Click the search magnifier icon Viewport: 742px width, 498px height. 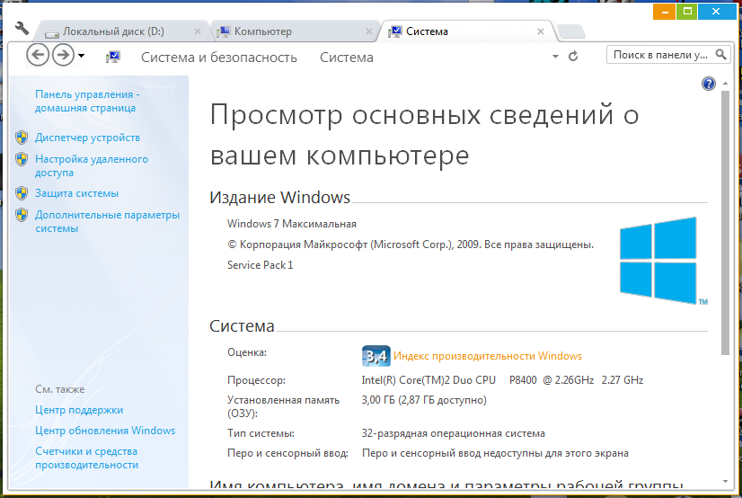tap(720, 55)
